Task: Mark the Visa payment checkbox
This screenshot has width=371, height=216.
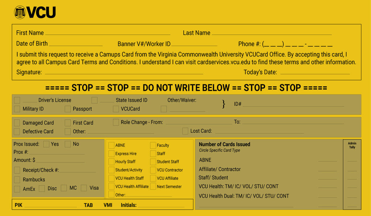Action: tap(84, 188)
